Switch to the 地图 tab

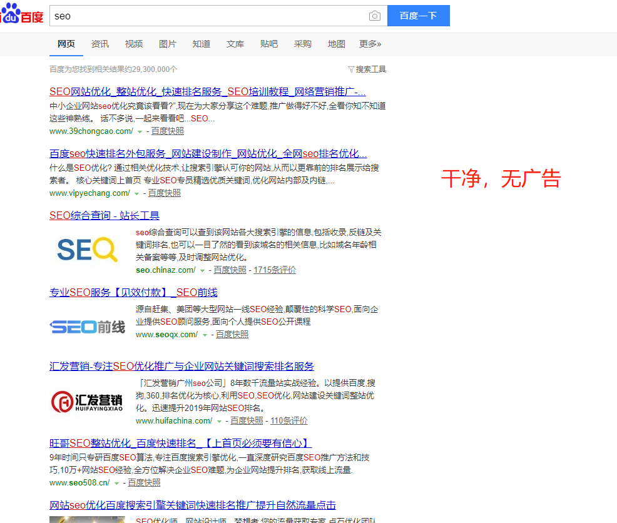(x=337, y=44)
